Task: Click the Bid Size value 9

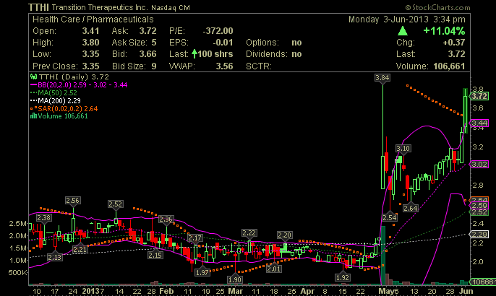Action: click(x=154, y=66)
